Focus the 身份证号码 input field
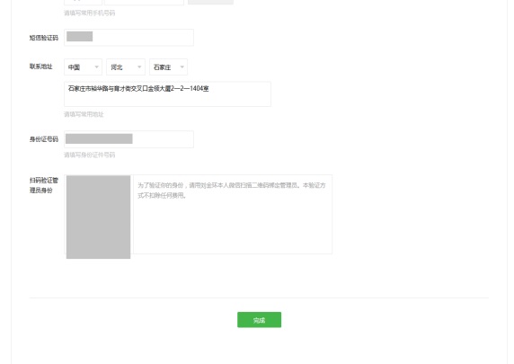 [x=128, y=139]
